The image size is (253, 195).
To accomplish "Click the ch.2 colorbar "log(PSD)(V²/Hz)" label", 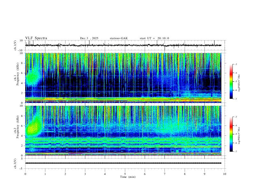I will [x=239, y=135].
